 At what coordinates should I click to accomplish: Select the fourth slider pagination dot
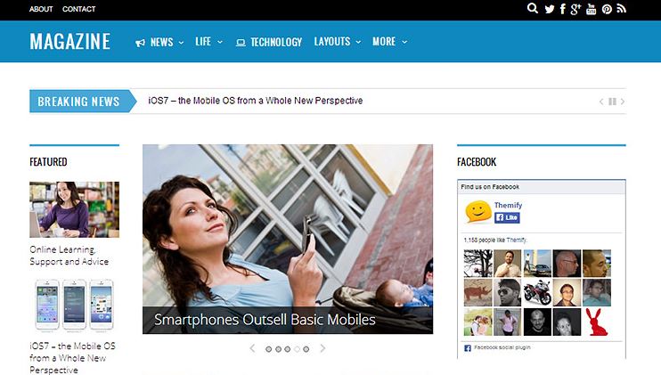click(297, 349)
